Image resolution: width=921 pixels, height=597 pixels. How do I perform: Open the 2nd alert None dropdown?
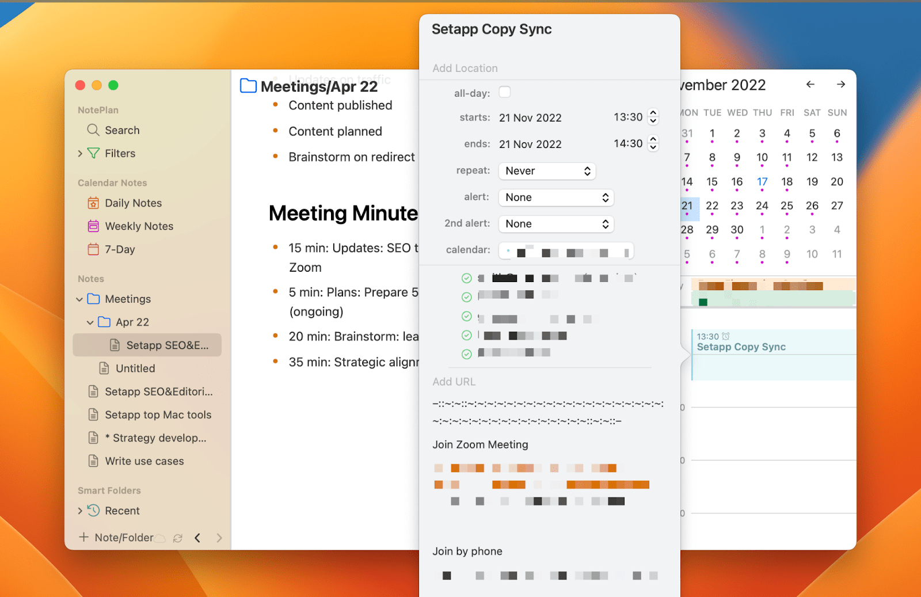point(556,224)
